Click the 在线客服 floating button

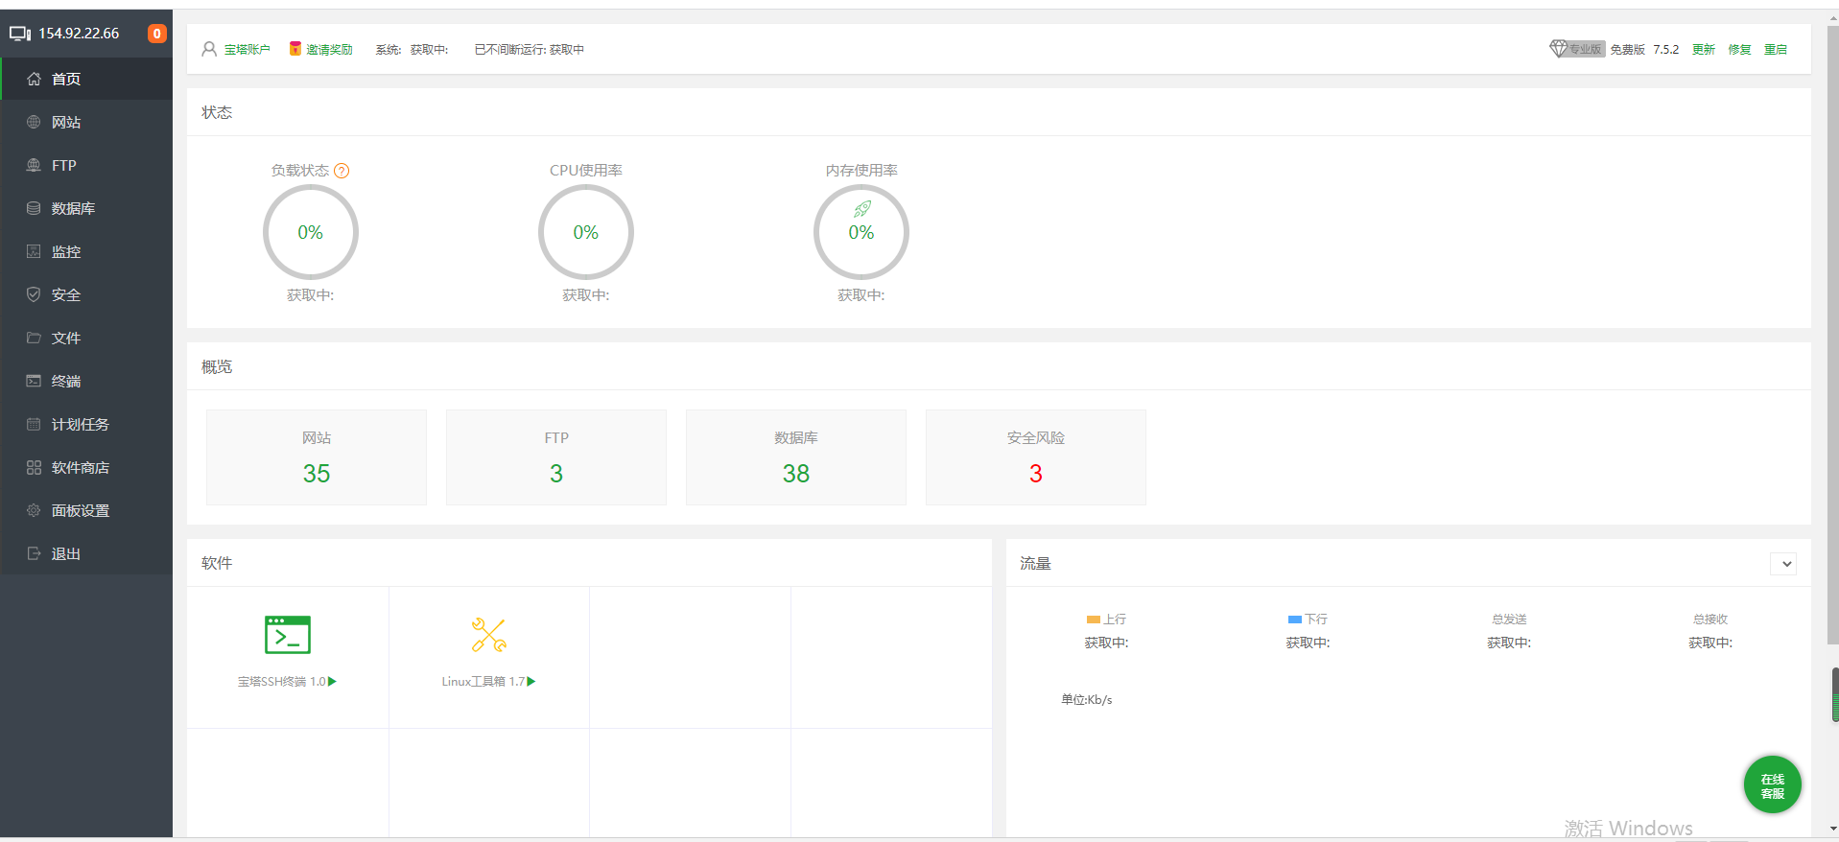[1772, 785]
